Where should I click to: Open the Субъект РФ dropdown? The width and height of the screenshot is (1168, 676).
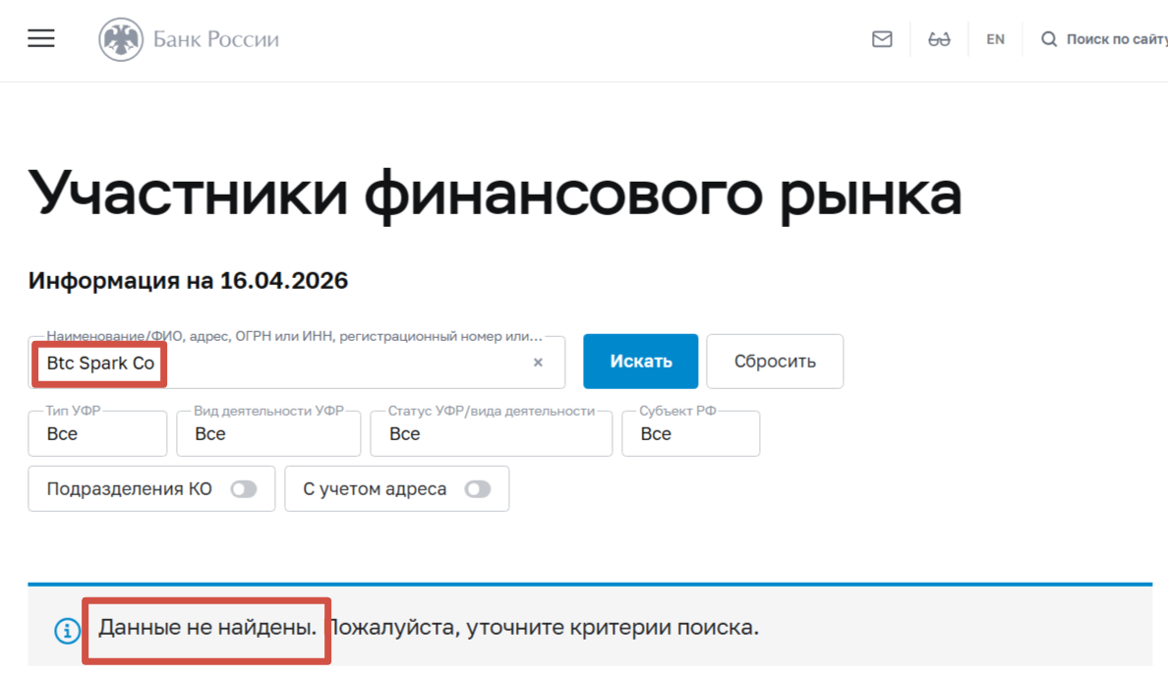point(690,434)
